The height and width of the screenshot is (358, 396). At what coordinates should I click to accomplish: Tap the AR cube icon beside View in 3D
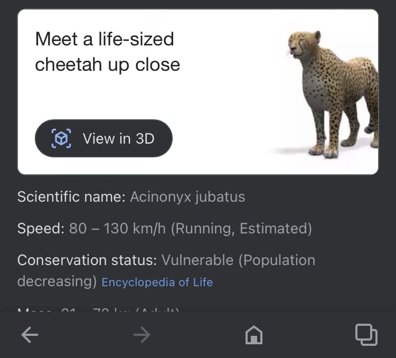point(61,138)
